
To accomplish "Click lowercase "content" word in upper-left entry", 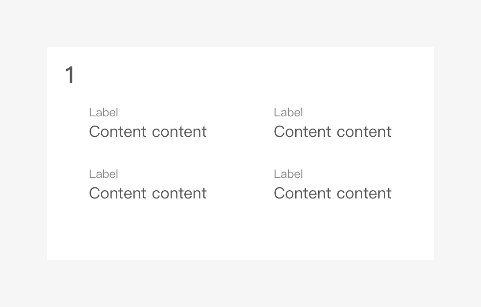I will (x=179, y=132).
